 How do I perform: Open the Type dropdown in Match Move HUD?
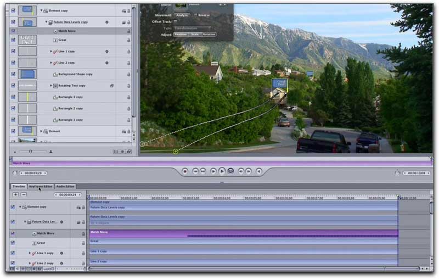[193, 29]
